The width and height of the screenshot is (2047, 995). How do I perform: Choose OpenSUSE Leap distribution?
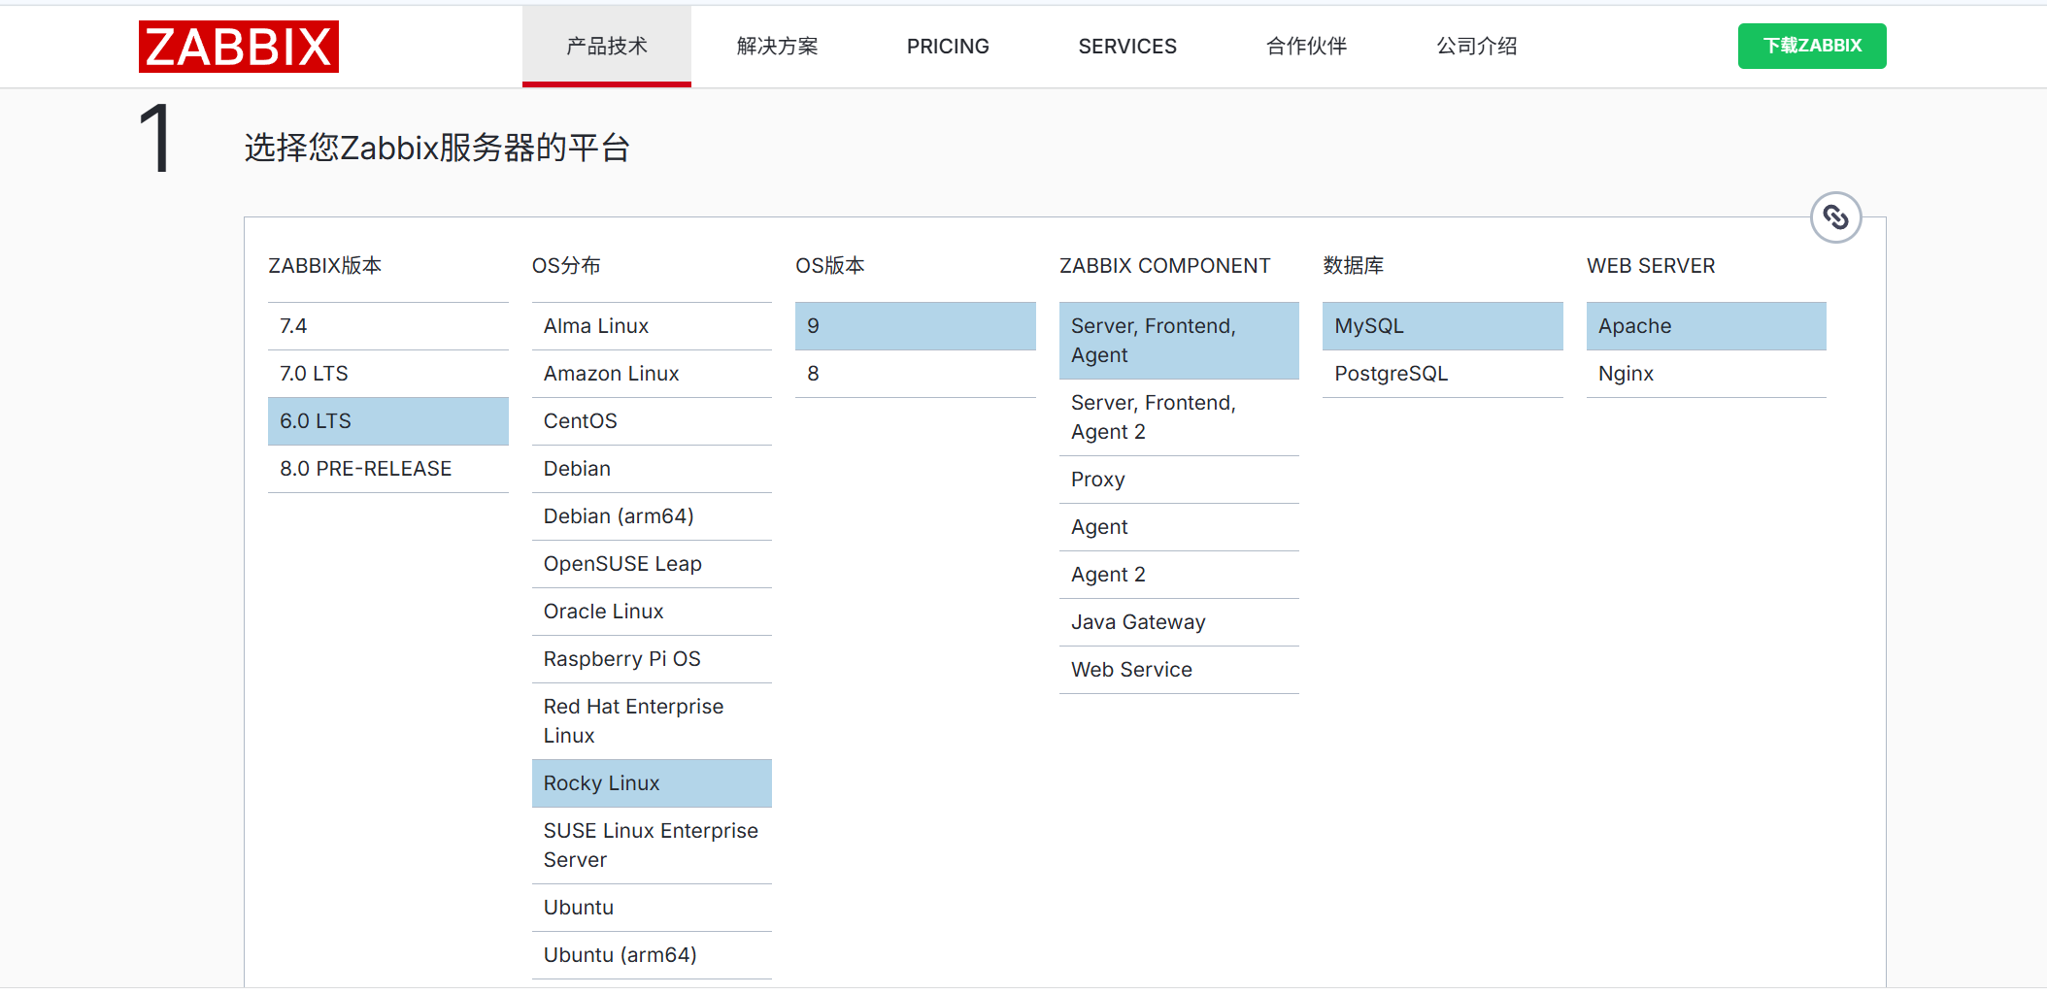click(x=652, y=564)
